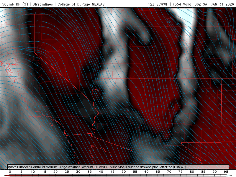The height and width of the screenshot is (177, 236).
Task: Click the "5" label on the color scale
Action: coord(21,172)
